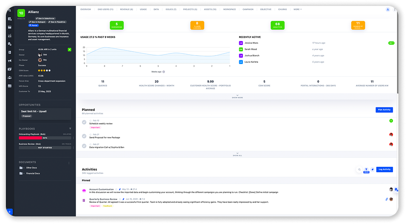This screenshot has width=406, height=224.
Task: Expand Show All planned activities
Action: point(237,154)
